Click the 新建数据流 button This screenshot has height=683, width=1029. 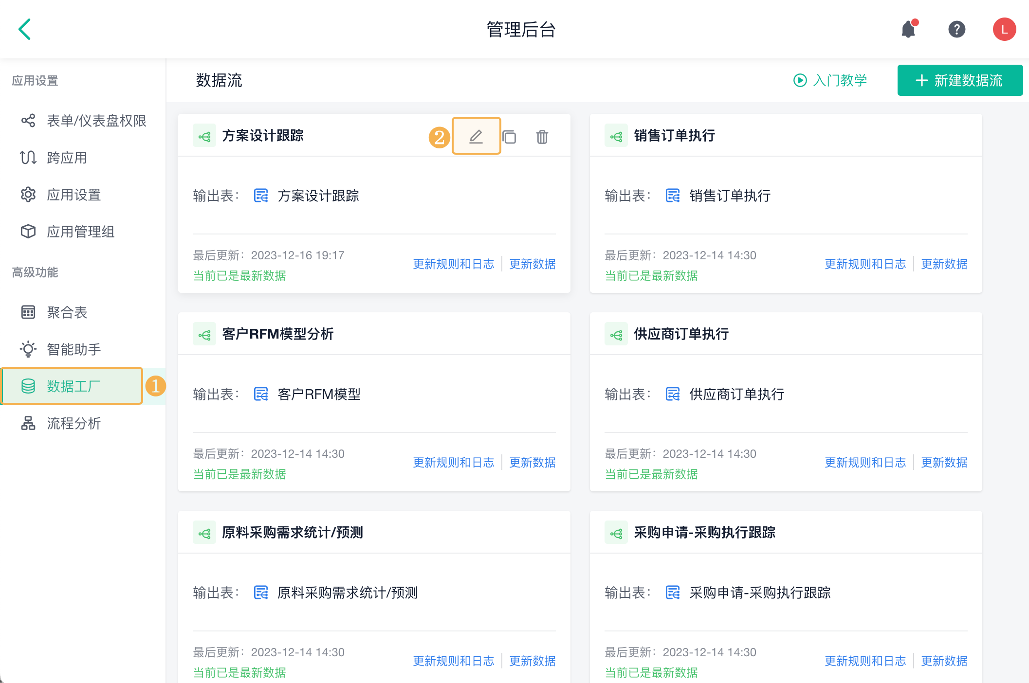point(960,80)
